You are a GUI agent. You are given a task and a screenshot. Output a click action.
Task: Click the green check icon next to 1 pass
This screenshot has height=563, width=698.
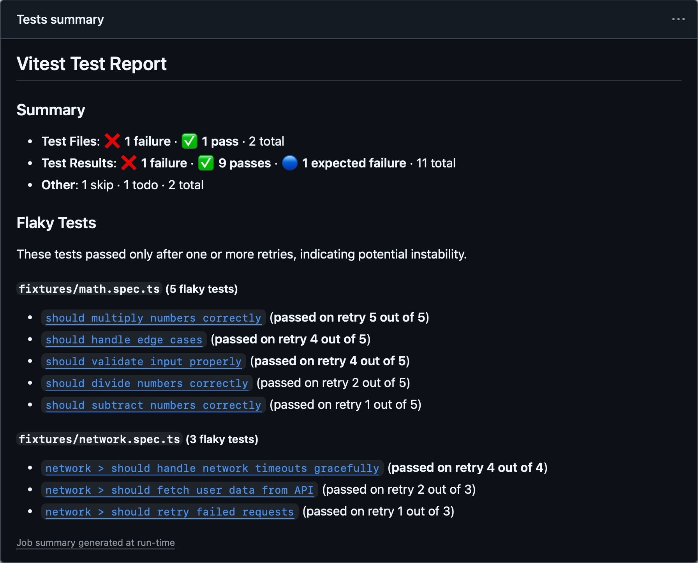click(x=189, y=141)
